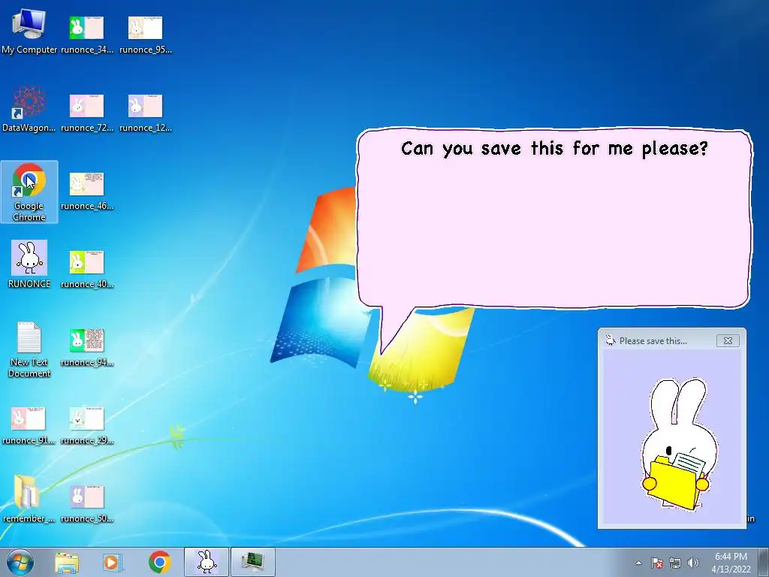Select the runonce_12 image file
Viewport: 769px width, 577px height.
pyautogui.click(x=145, y=112)
